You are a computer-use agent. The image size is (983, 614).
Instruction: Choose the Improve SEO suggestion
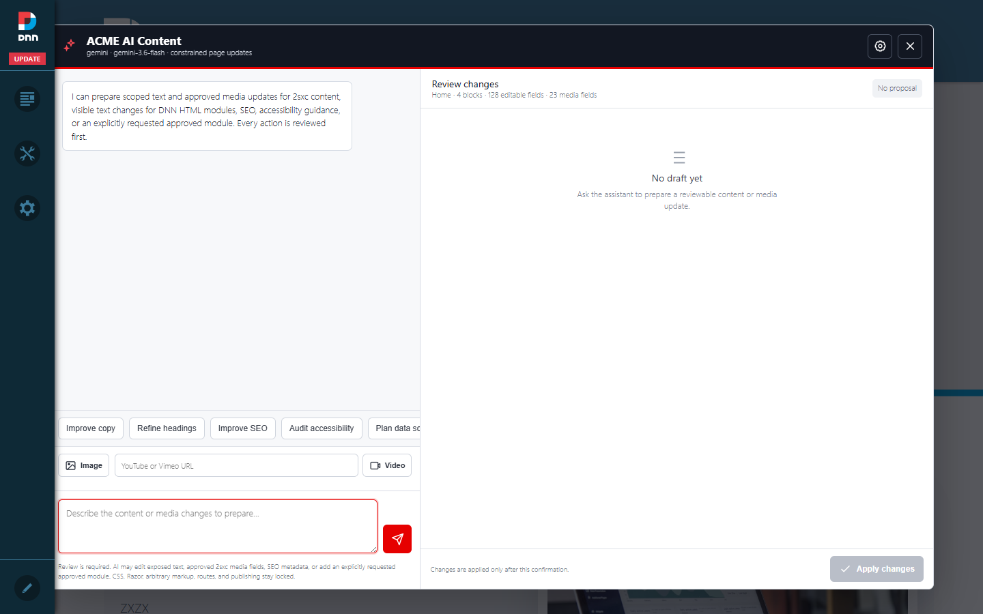tap(243, 428)
